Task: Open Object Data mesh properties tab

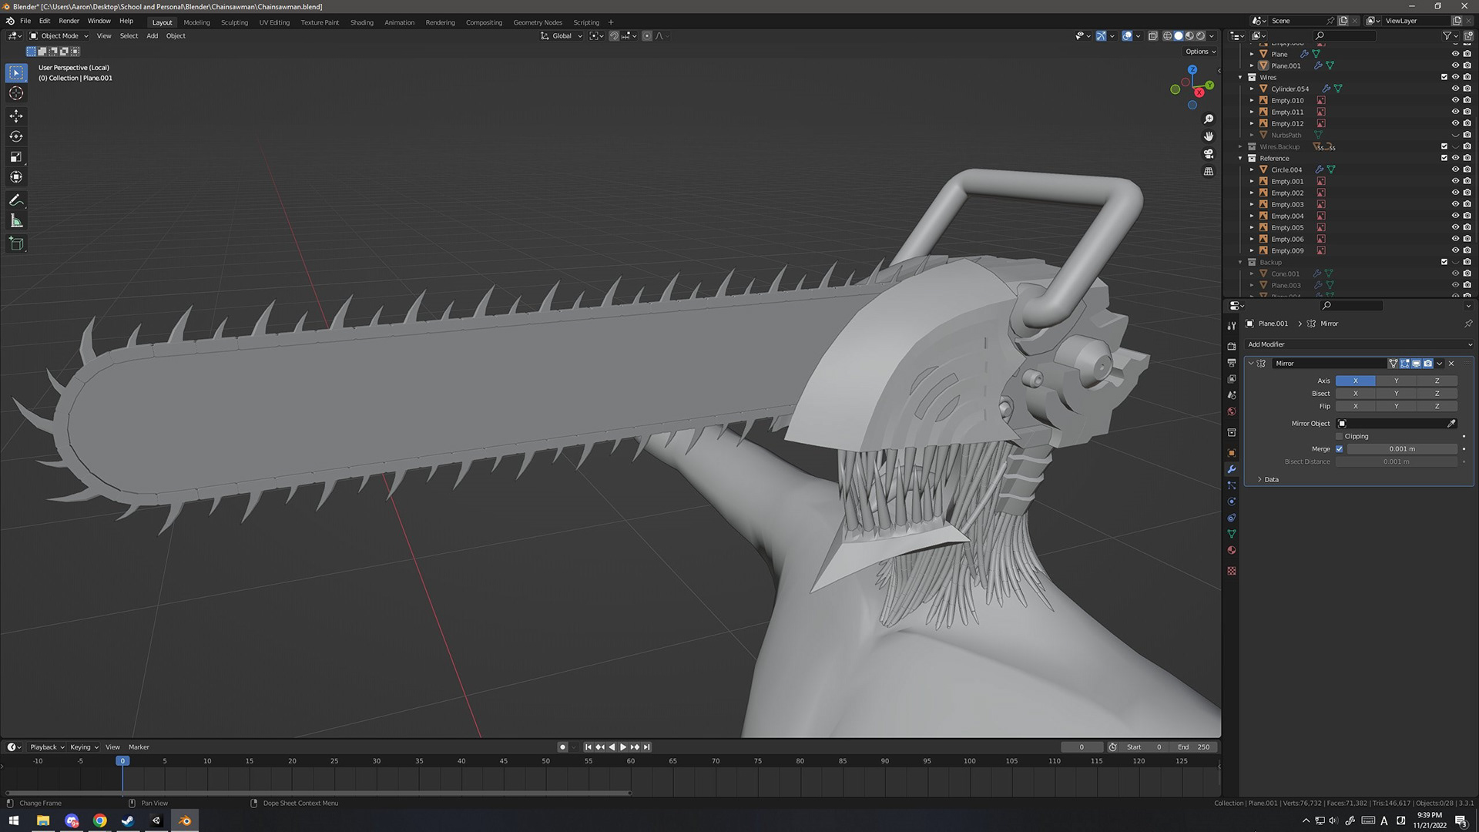Action: (1232, 534)
